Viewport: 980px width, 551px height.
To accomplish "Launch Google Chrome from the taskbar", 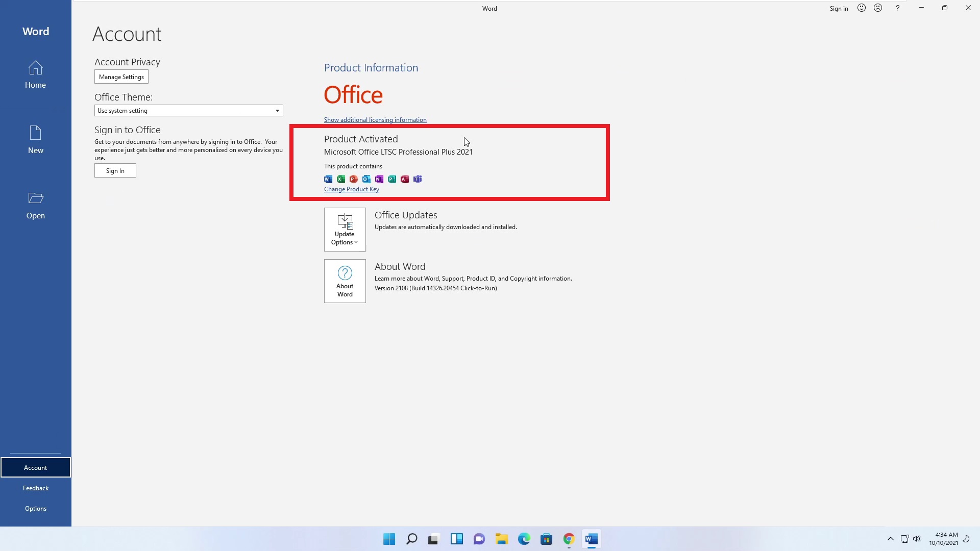I will [x=569, y=539].
